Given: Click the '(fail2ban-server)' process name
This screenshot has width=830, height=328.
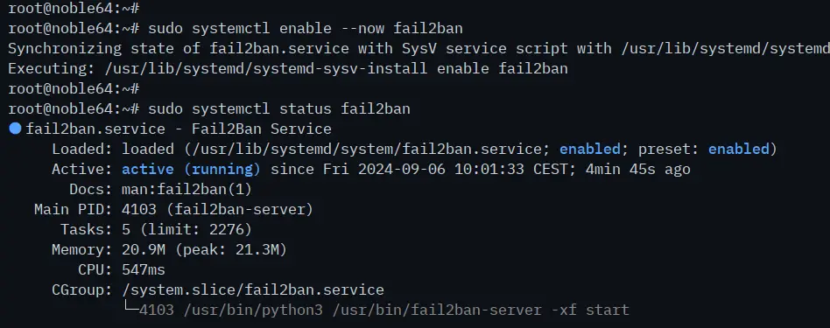Looking at the screenshot, I should [x=240, y=210].
